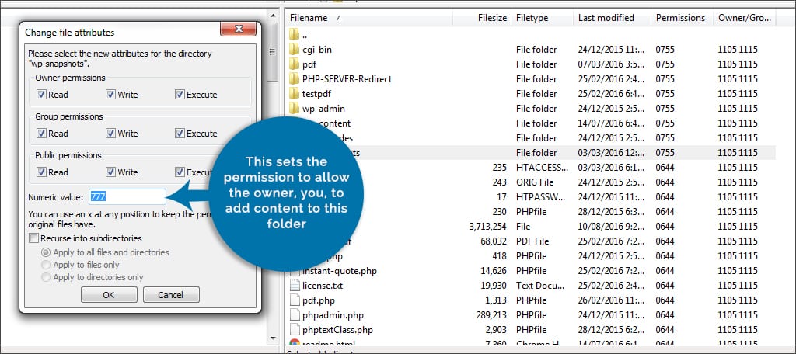Click the phptextClass.php file icon

pyautogui.click(x=295, y=329)
